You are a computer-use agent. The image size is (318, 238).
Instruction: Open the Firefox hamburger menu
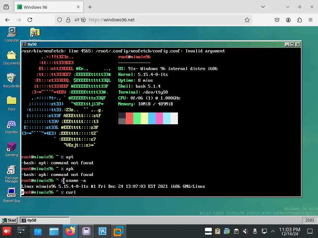click(311, 20)
